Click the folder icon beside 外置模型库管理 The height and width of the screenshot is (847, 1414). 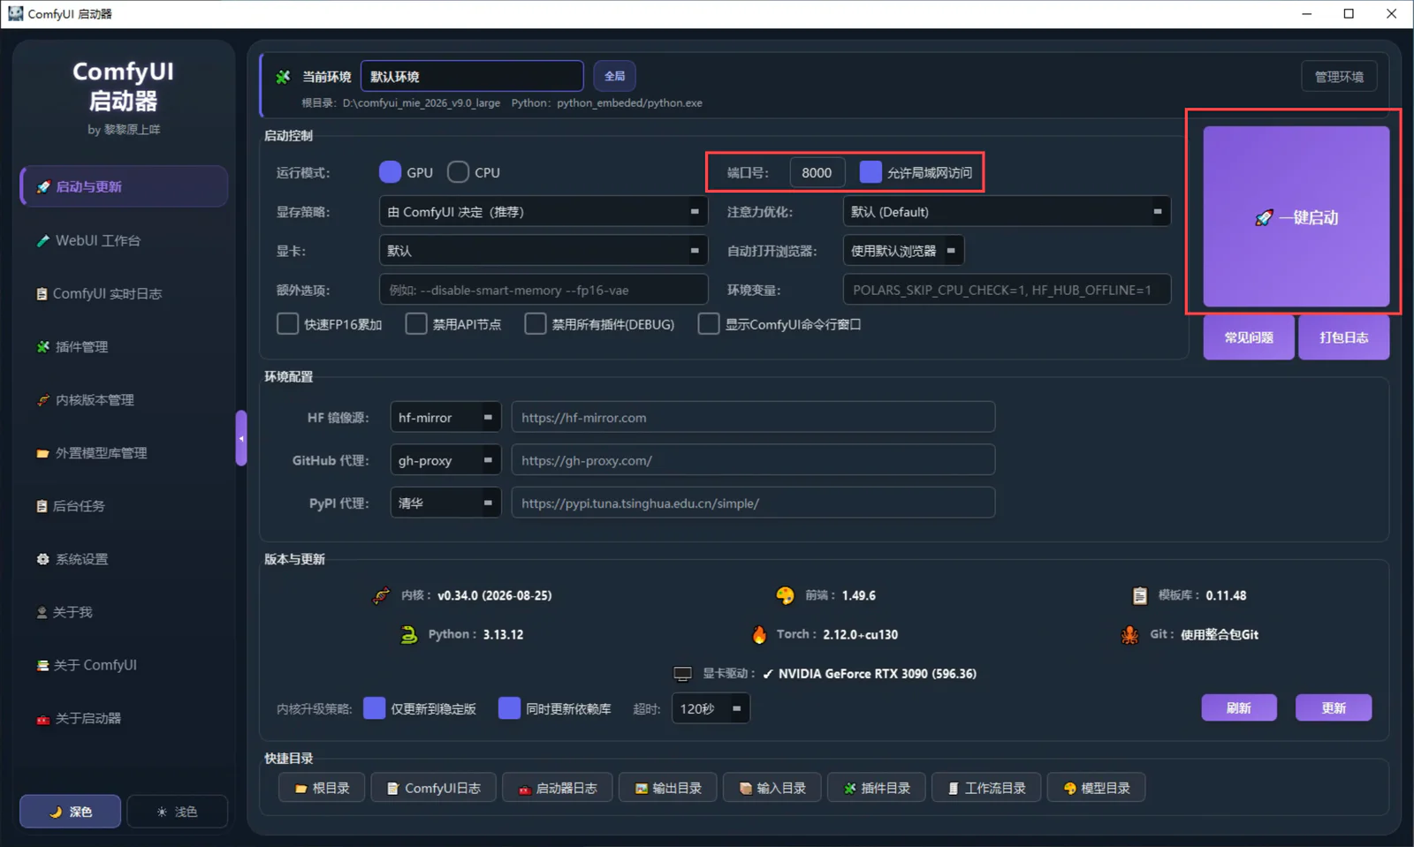pyautogui.click(x=42, y=453)
